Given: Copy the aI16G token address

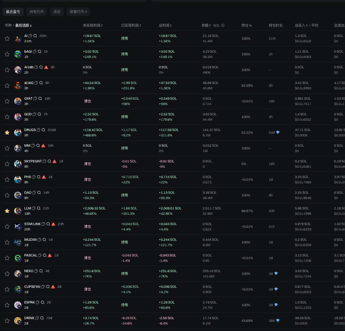Looking at the screenshot, I should point(36,83).
